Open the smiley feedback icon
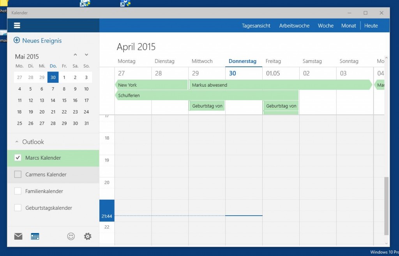 71,236
